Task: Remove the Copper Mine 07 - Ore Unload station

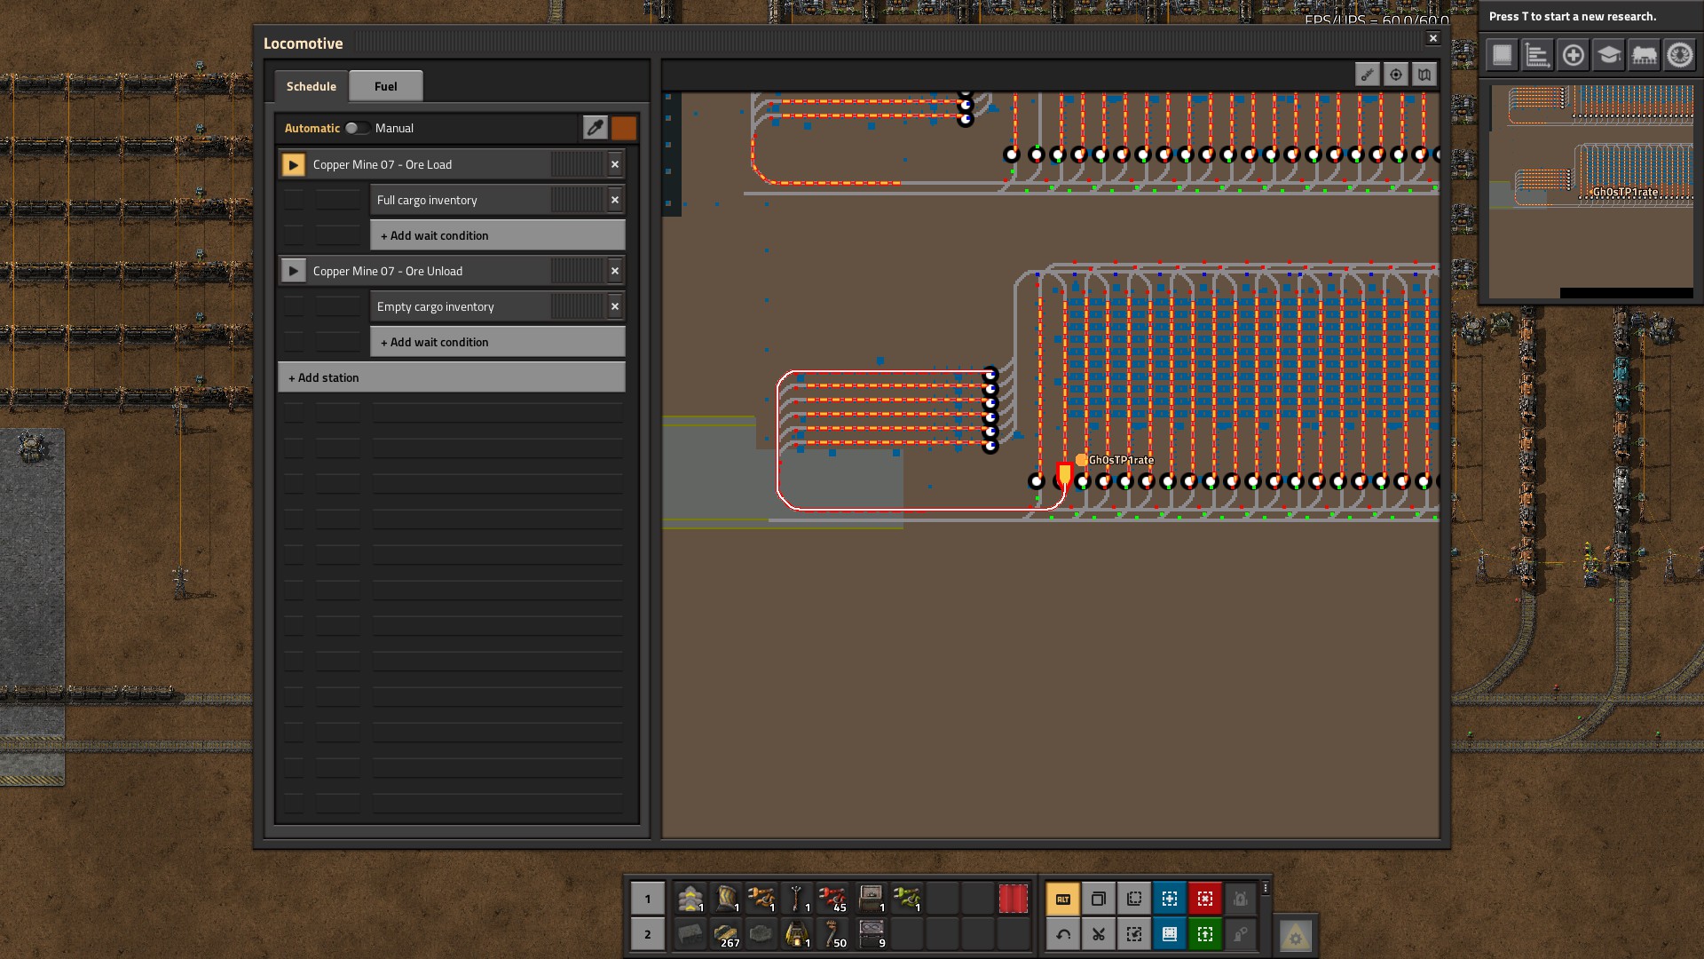Action: [x=615, y=271]
